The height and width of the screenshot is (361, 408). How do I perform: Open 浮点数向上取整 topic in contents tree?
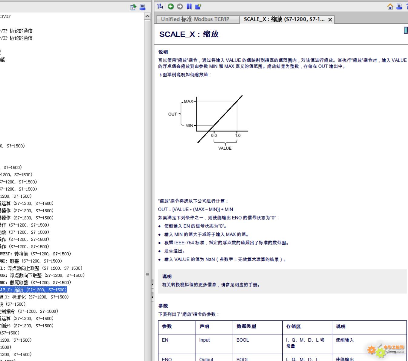(41, 268)
